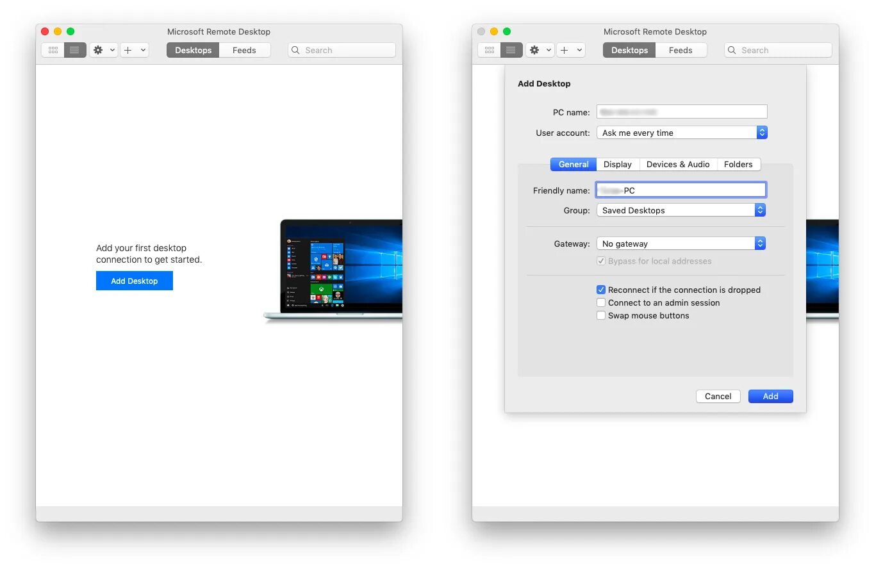The width and height of the screenshot is (883, 569).
Task: Click the Add button in dialog
Action: coord(770,396)
